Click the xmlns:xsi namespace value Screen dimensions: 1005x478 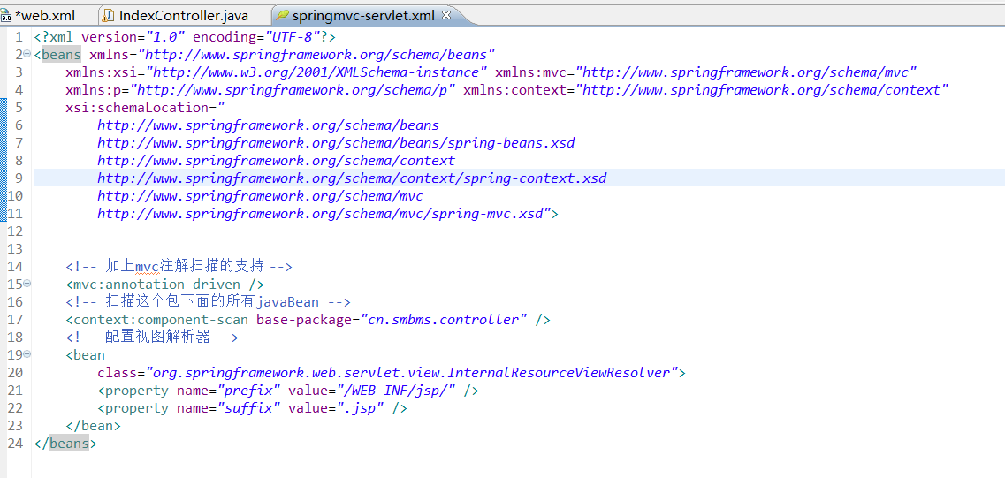point(317,72)
